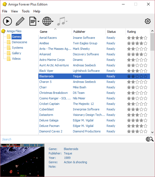This screenshot has height=177, width=155.
Task: Select Cricket Captain row
Action: (94, 104)
